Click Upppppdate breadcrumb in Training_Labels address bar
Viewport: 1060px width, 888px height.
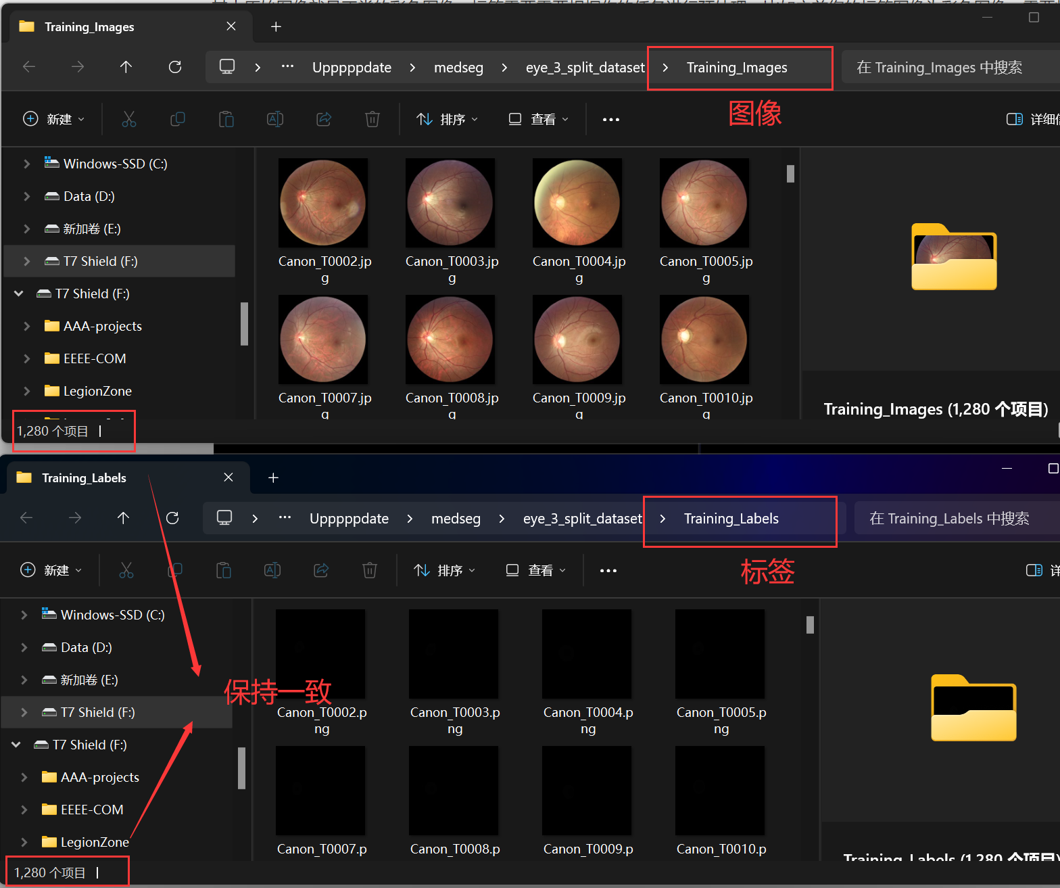point(349,519)
